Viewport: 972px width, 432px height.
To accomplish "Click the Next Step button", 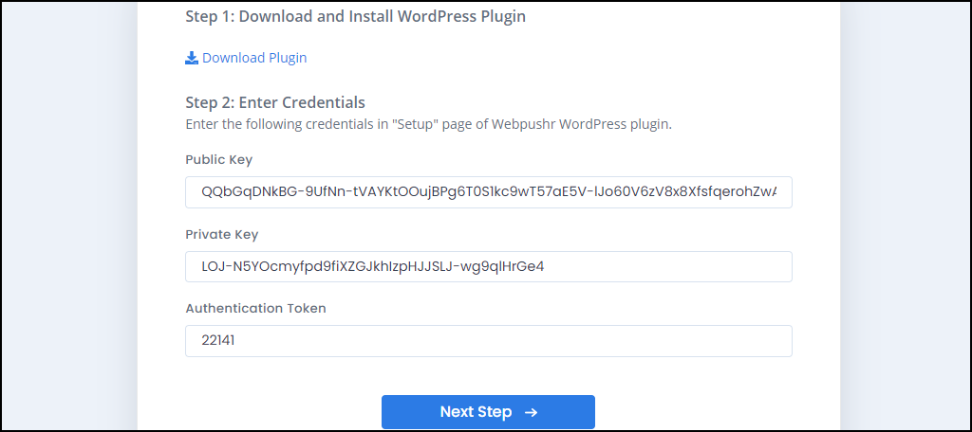I will (488, 412).
